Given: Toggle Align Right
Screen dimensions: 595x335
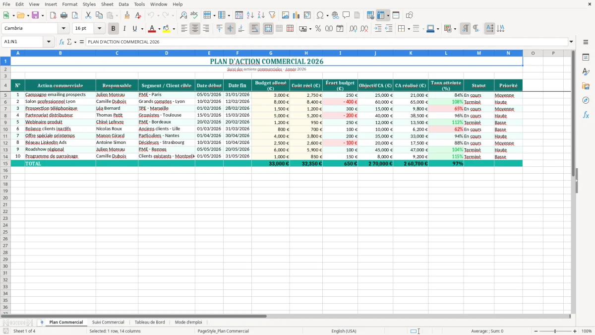Looking at the screenshot, I should 206,29.
